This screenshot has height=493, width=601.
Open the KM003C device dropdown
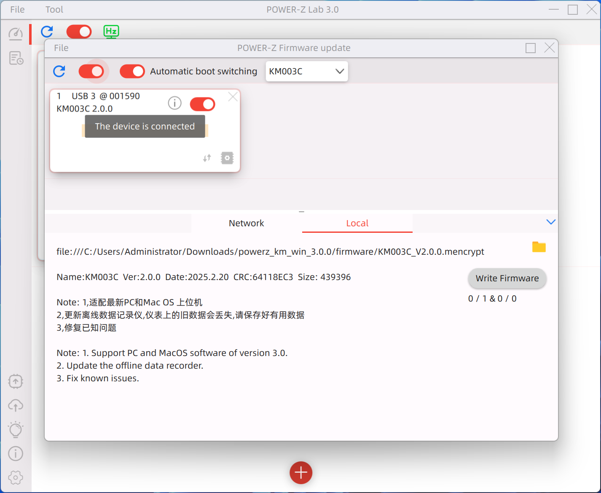coord(306,71)
